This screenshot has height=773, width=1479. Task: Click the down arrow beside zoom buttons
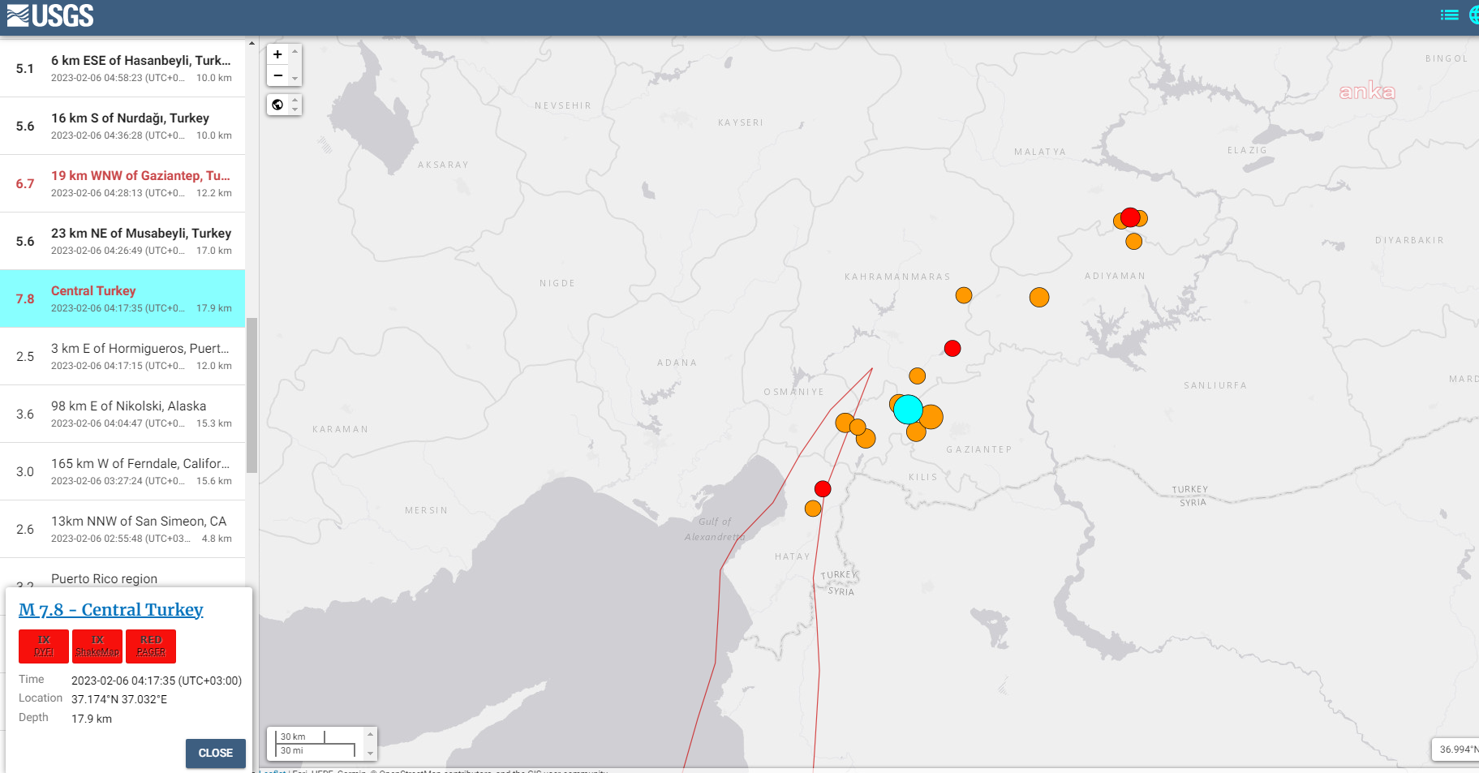coord(295,79)
